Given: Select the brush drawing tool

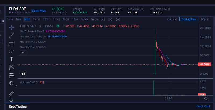Looking at the screenshot, I should coord(11,51).
